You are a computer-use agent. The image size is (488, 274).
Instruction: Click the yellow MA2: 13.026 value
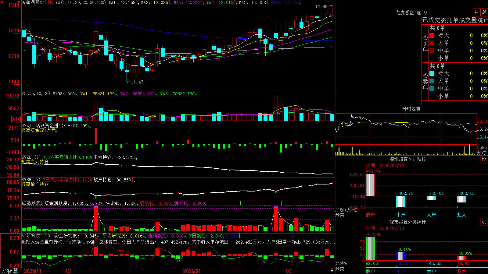(155, 2)
